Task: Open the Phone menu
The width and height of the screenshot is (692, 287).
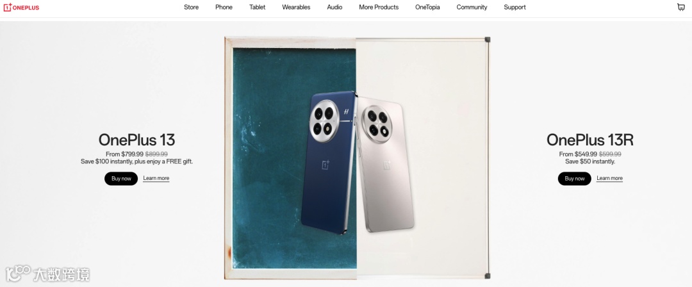Action: click(x=224, y=7)
